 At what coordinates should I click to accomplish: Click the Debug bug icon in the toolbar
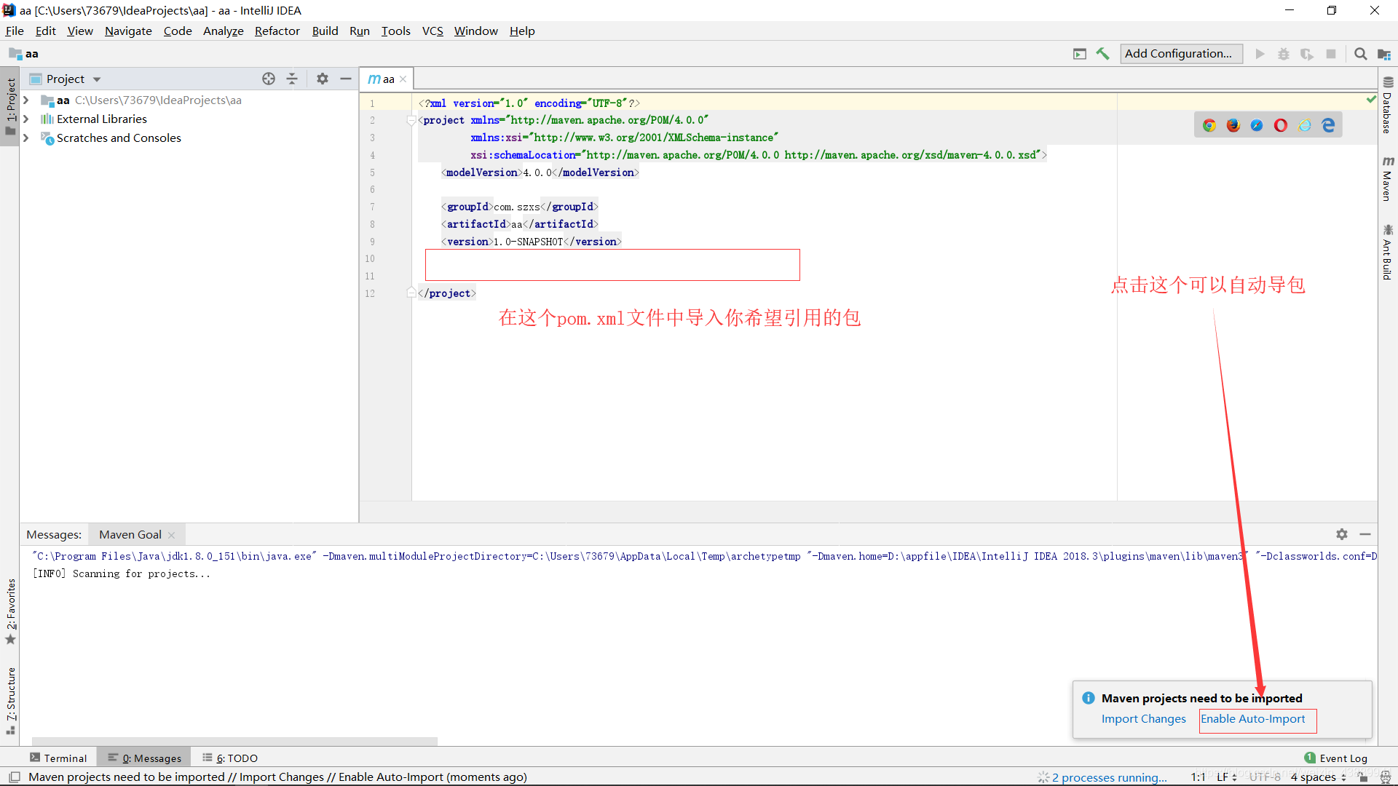(x=1284, y=54)
